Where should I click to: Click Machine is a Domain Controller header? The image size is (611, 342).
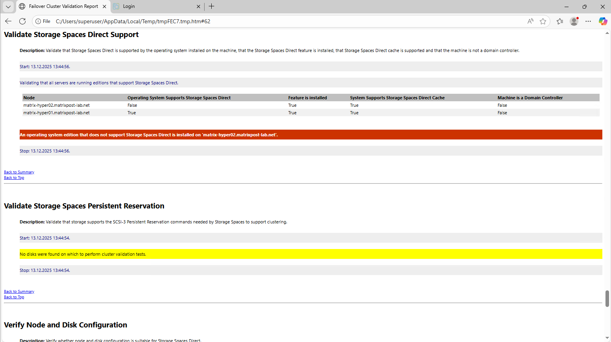[x=530, y=98]
